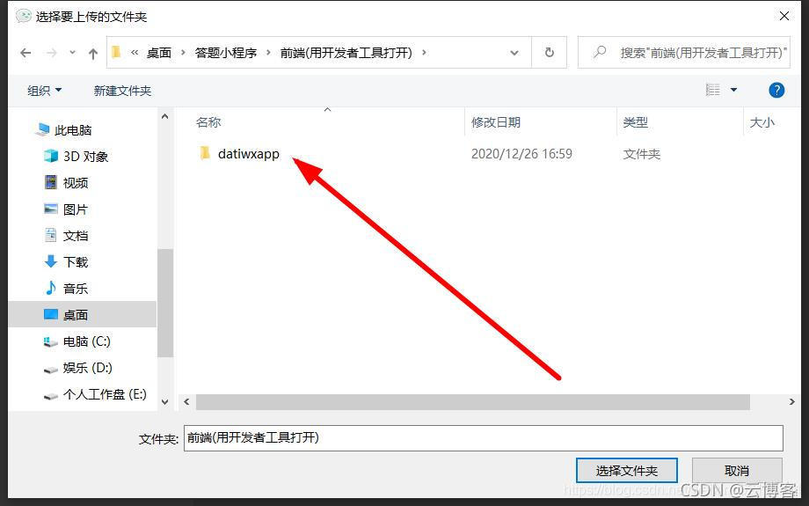
Task: Select 音乐 in navigation pane
Action: 76,288
